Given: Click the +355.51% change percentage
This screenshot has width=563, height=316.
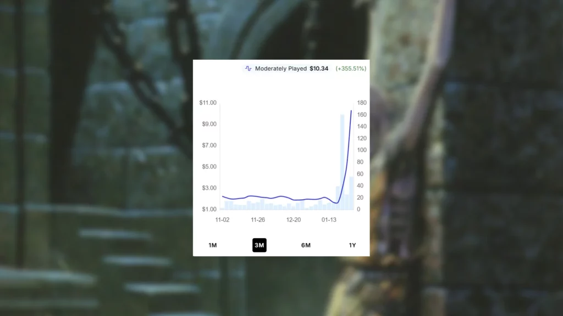Looking at the screenshot, I should (351, 69).
